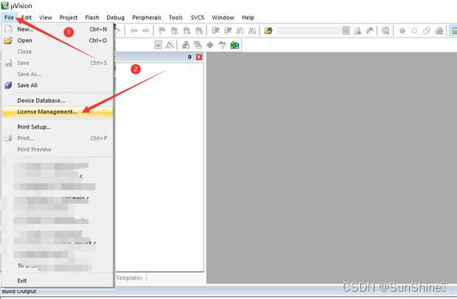The image size is (457, 299).
Task: Click Navigate Forwards arrow in toolbar
Action: (x=145, y=31)
